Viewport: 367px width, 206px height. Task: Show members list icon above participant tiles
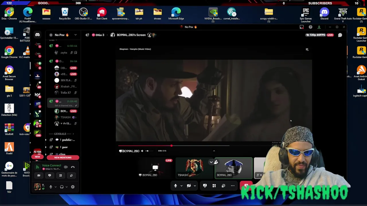click(x=216, y=162)
